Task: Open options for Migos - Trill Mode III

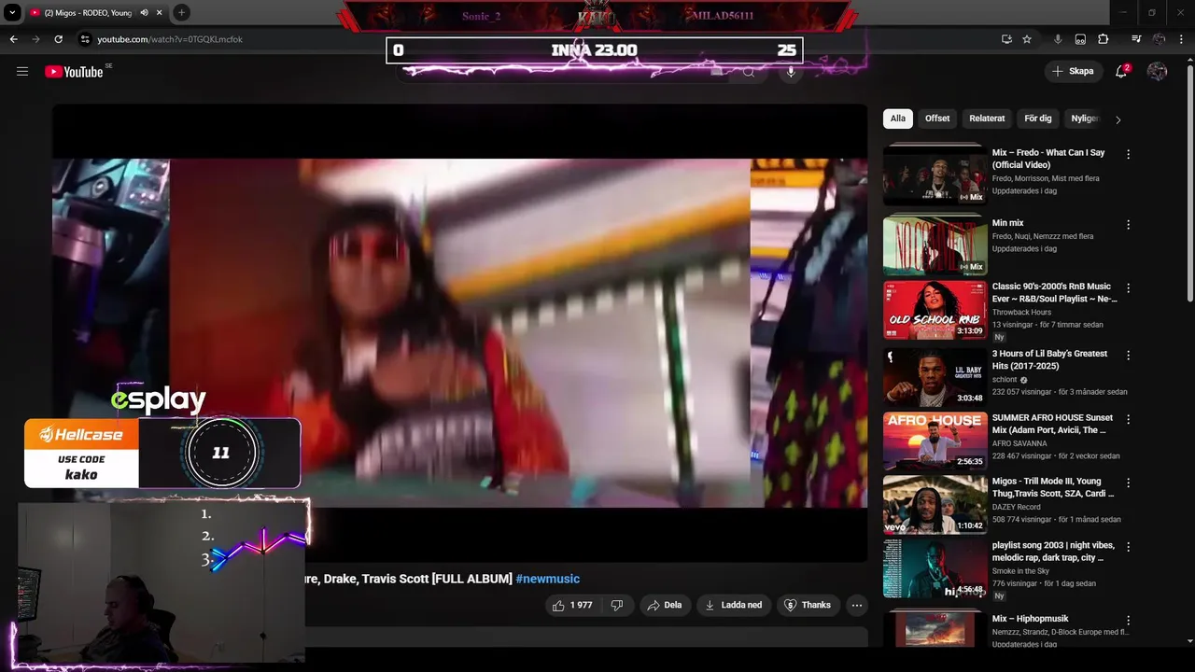Action: pos(1128,483)
